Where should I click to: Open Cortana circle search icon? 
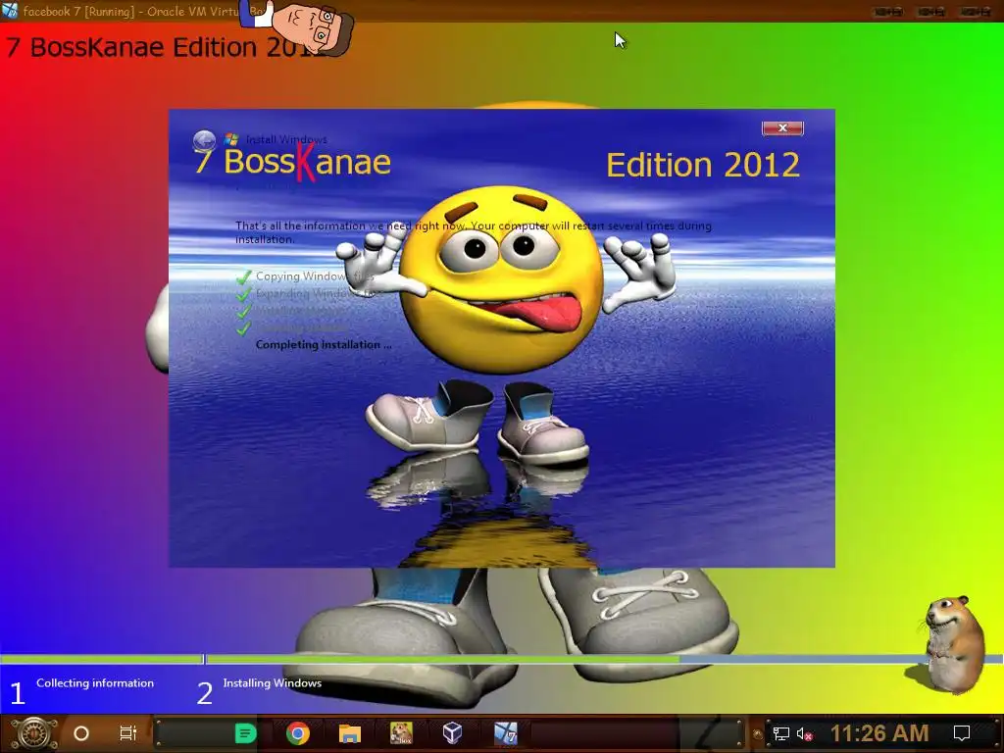pos(81,733)
